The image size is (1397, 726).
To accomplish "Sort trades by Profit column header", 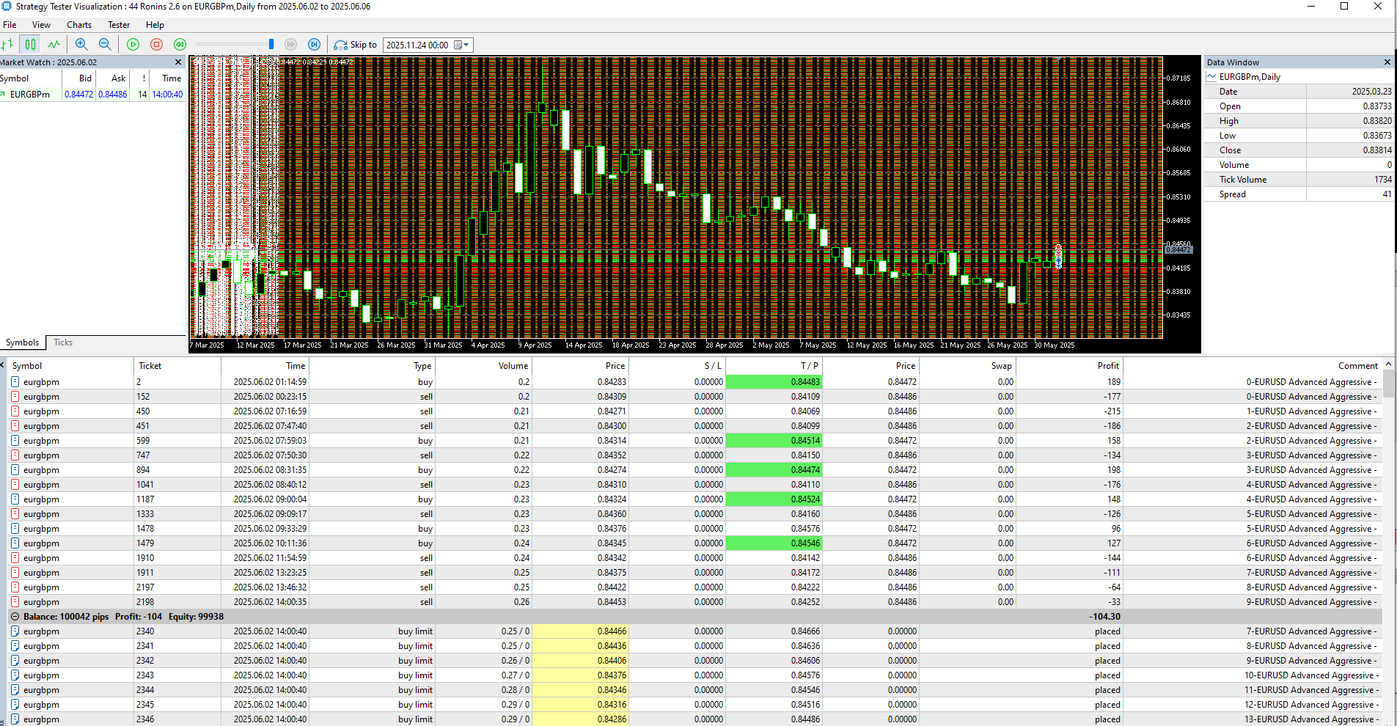I will [x=1107, y=366].
